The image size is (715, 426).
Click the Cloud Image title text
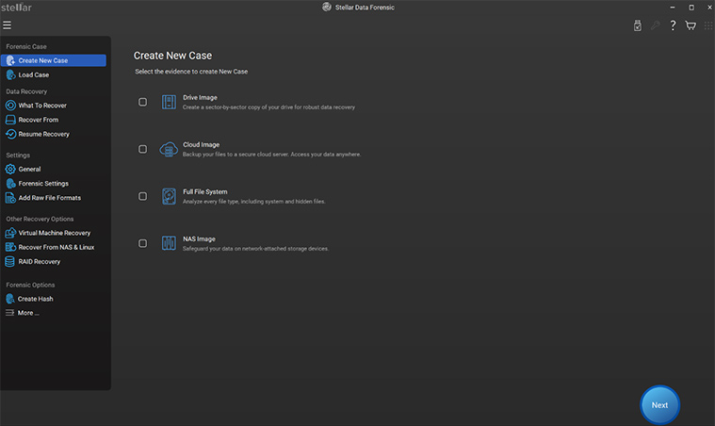[201, 144]
